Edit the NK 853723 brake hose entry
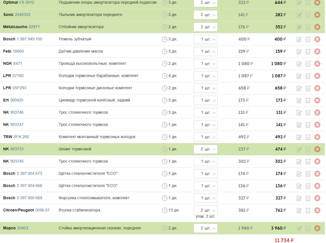 pos(299,150)
